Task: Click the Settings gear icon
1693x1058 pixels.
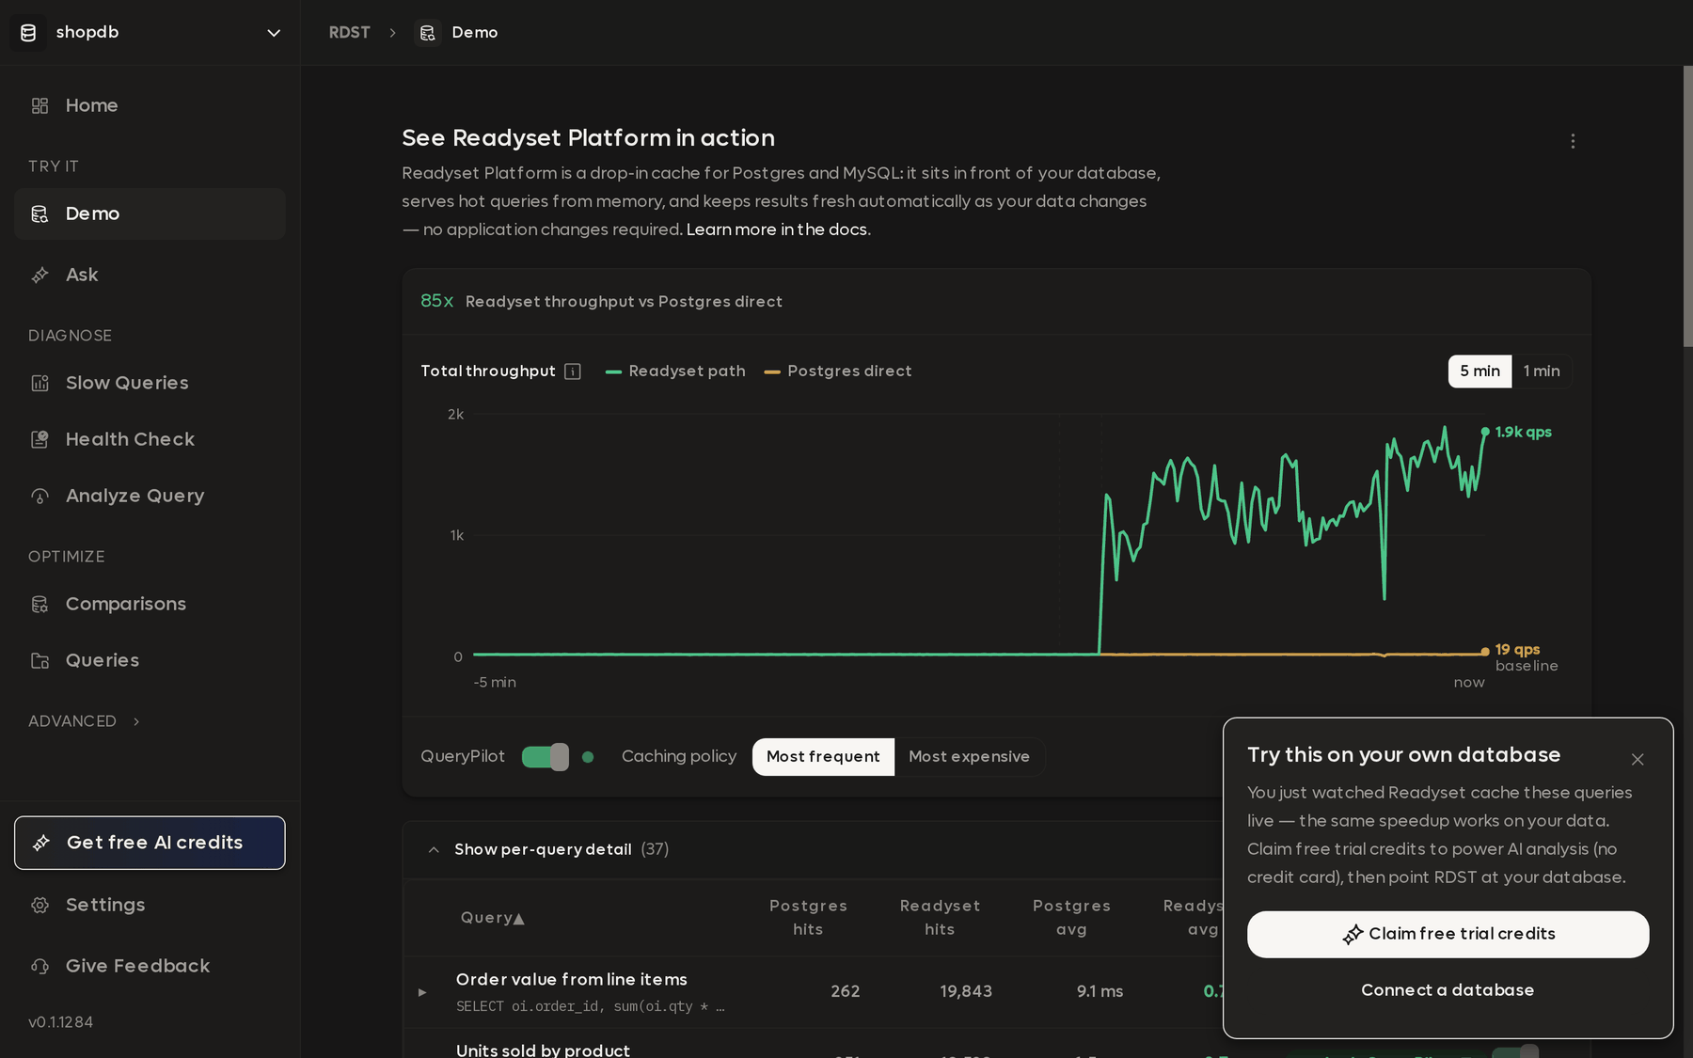Action: (x=40, y=905)
